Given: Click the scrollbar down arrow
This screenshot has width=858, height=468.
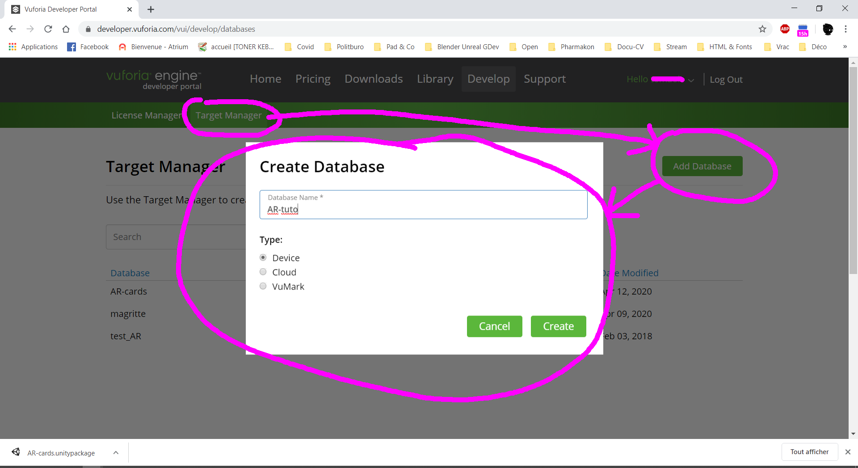Looking at the screenshot, I should click(853, 434).
